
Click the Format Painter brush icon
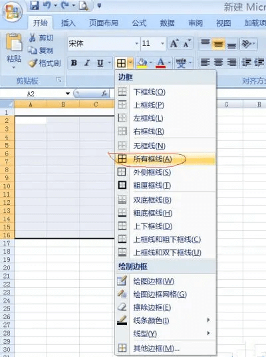(x=33, y=63)
